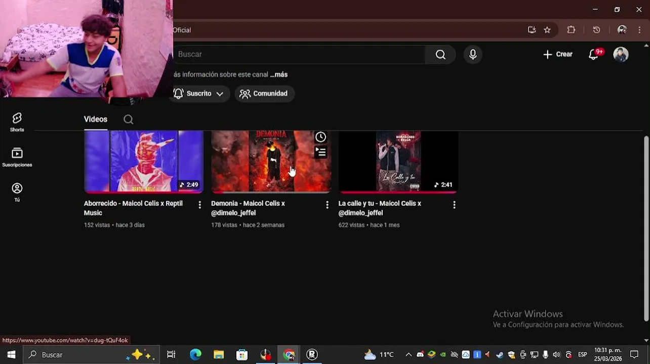Click the page vertical scrollbar
Image resolution: width=650 pixels, height=364 pixels.
pos(646,228)
